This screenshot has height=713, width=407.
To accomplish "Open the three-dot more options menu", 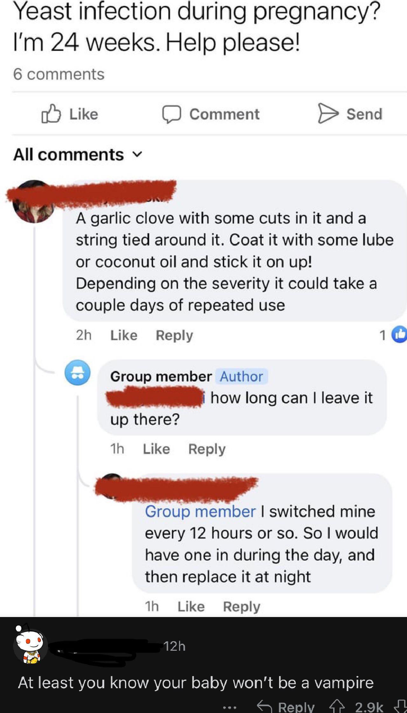I will (x=230, y=707).
